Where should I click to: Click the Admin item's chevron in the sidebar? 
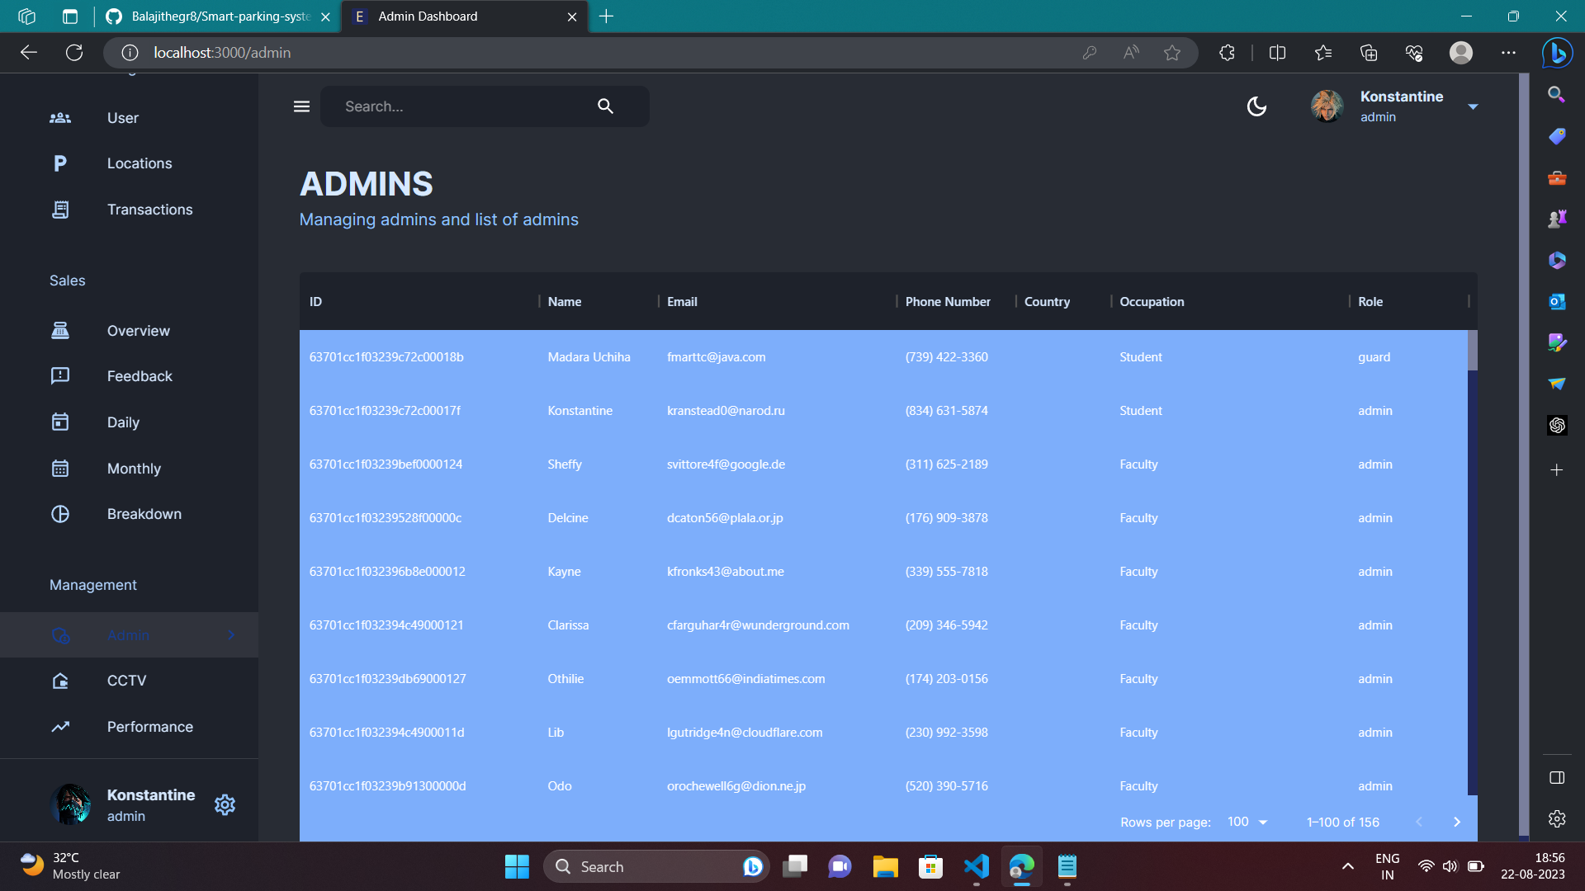231,635
